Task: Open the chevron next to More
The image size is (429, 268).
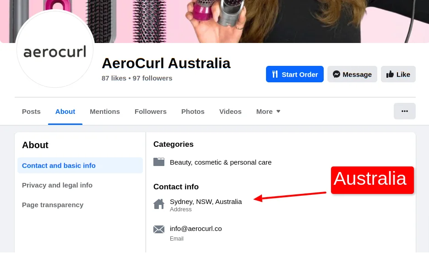Action: point(278,111)
